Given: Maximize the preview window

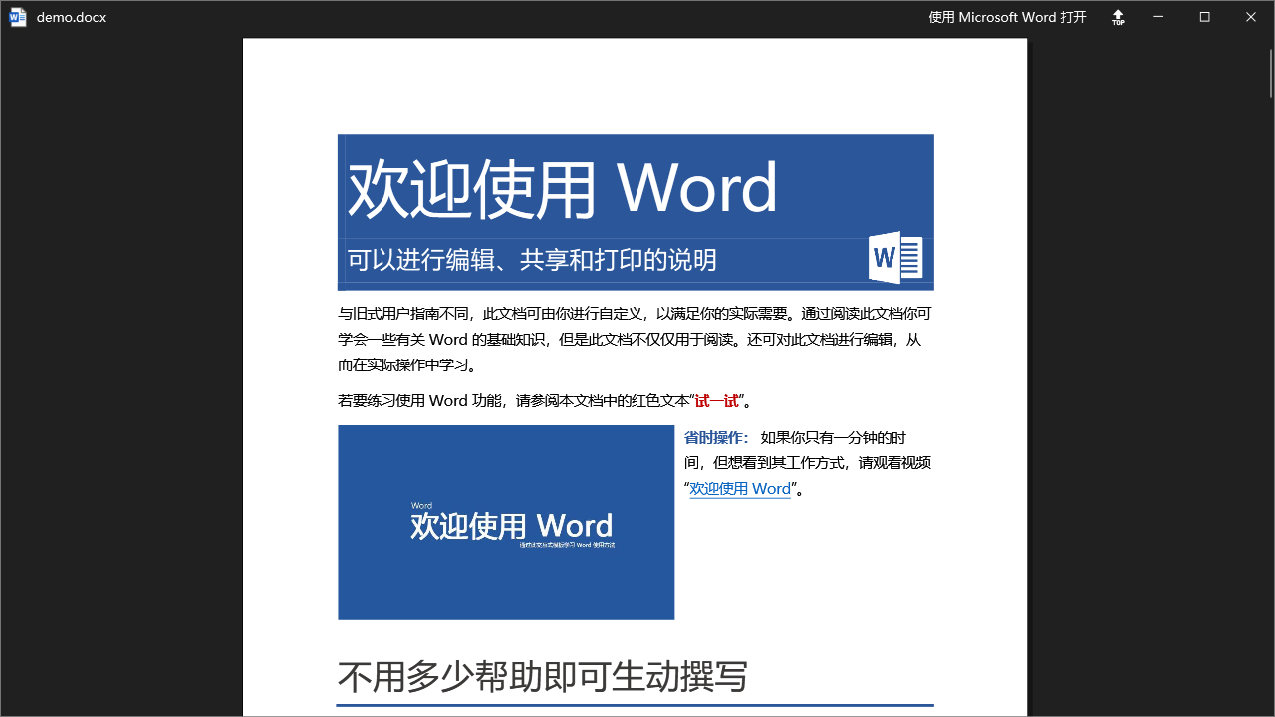Looking at the screenshot, I should point(1204,17).
